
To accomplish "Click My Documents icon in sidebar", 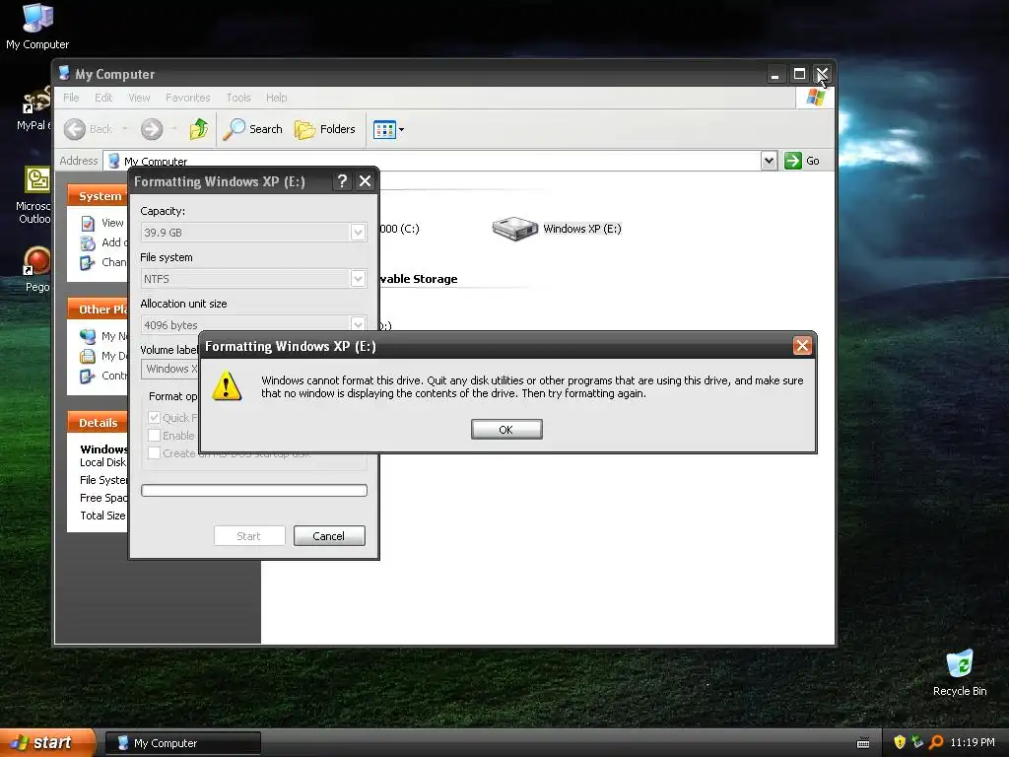I will click(88, 356).
